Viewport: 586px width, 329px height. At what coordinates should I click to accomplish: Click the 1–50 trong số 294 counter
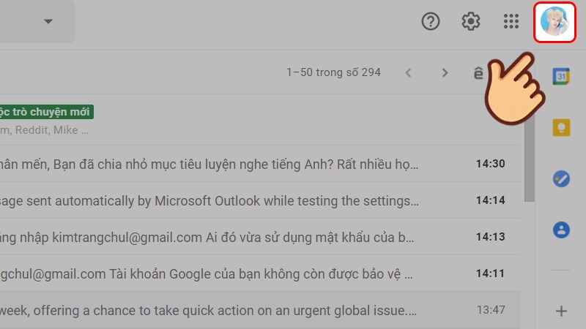point(333,72)
